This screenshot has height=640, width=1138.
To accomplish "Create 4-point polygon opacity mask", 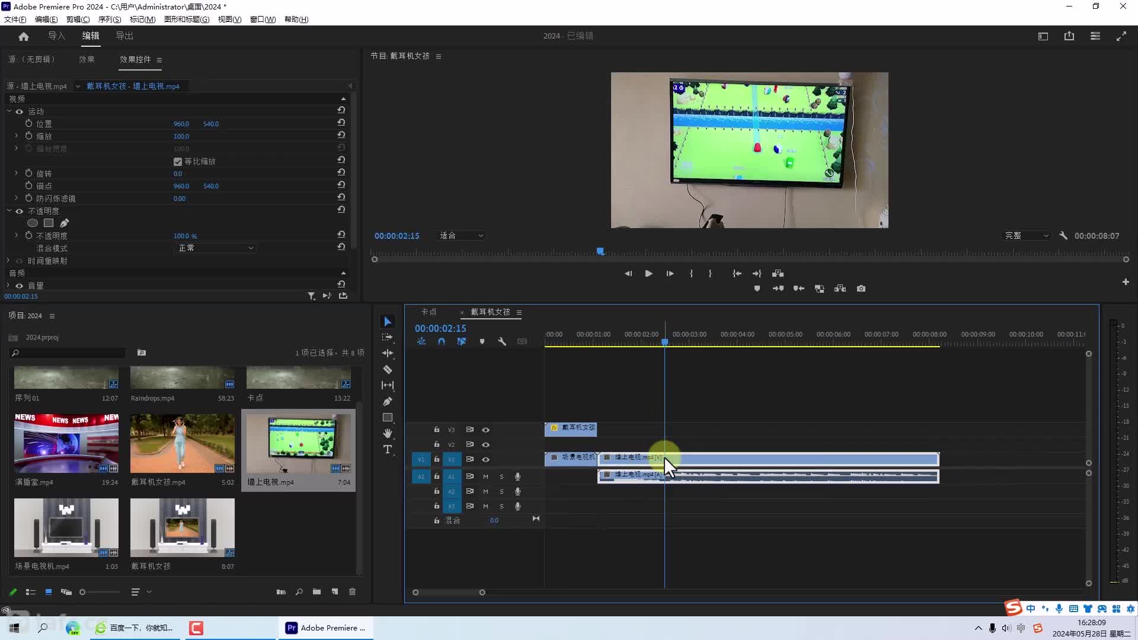I will pyautogui.click(x=49, y=223).
